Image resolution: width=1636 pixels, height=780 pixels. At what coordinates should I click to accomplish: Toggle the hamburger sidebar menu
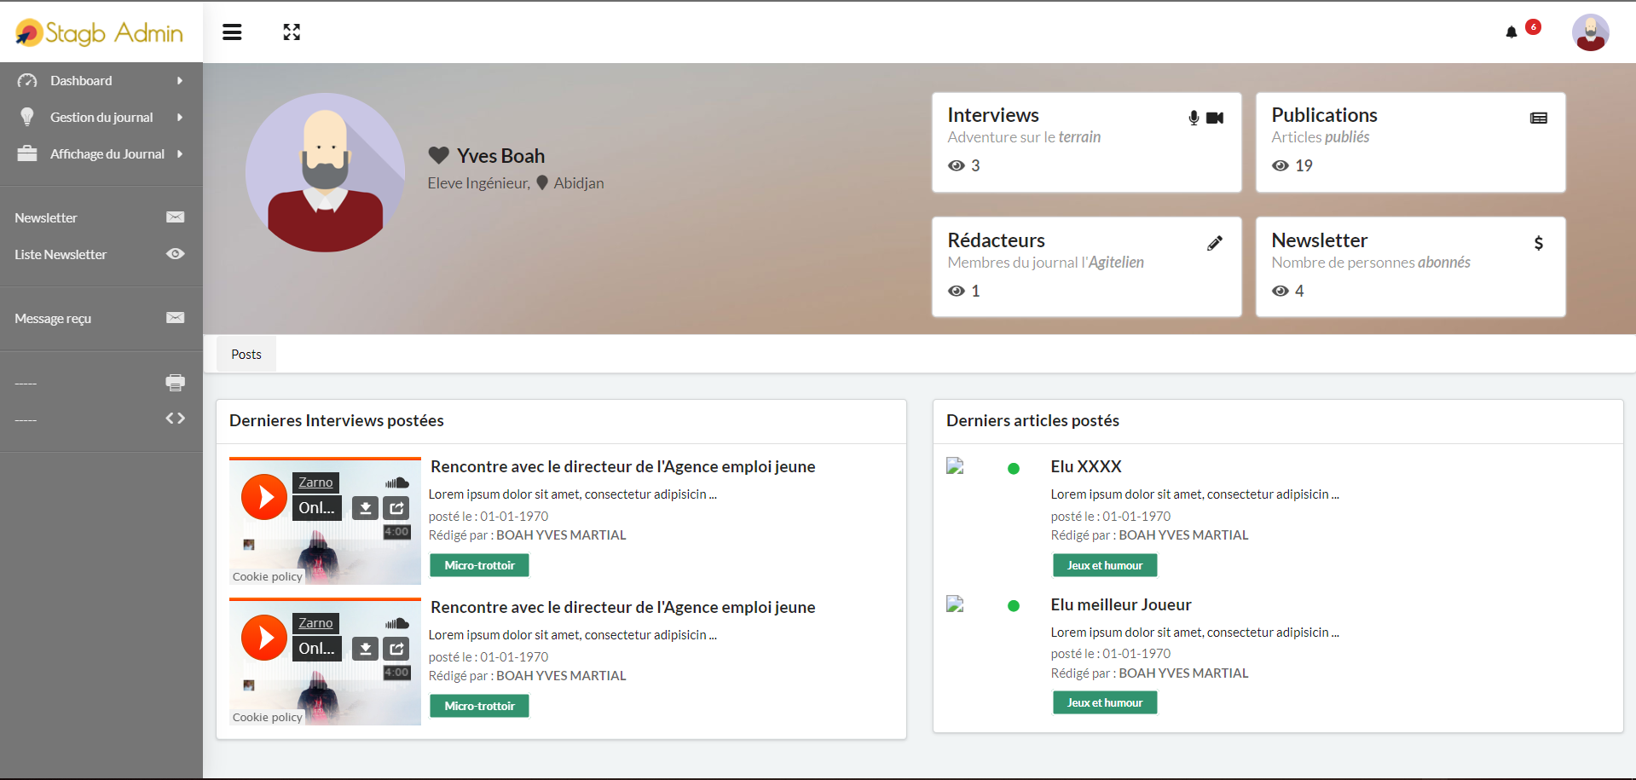coord(232,32)
